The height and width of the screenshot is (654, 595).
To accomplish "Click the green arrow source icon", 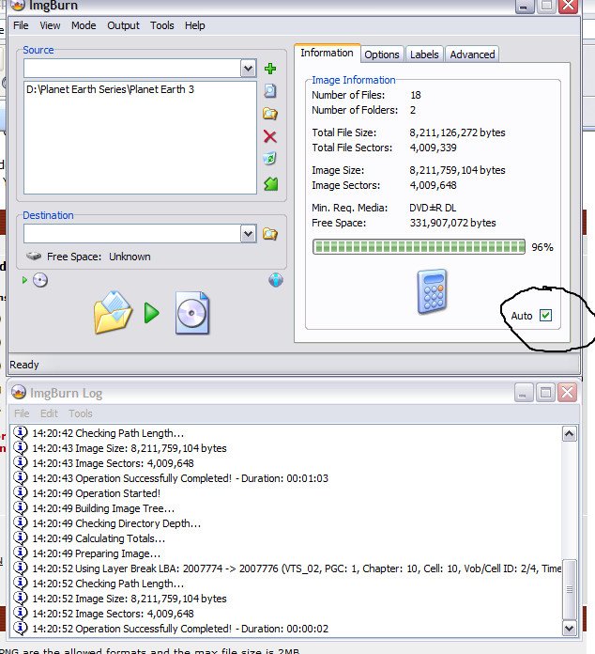I will click(x=271, y=184).
